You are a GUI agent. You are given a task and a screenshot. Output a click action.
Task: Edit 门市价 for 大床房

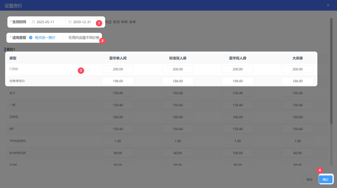coord(298,69)
